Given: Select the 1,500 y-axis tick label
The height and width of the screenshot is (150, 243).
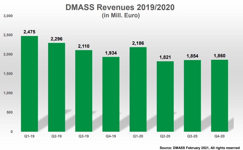Looking at the screenshot, I should pyautogui.click(x=8, y=74).
